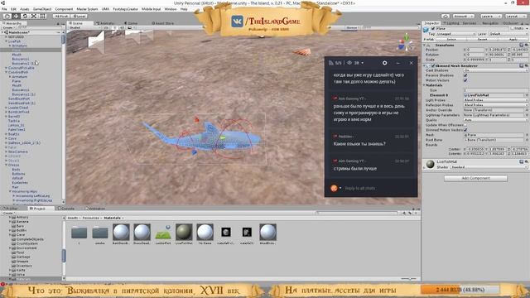Toggle Motion Vectors checkbox
This screenshot has width=530, height=298.
465,80
